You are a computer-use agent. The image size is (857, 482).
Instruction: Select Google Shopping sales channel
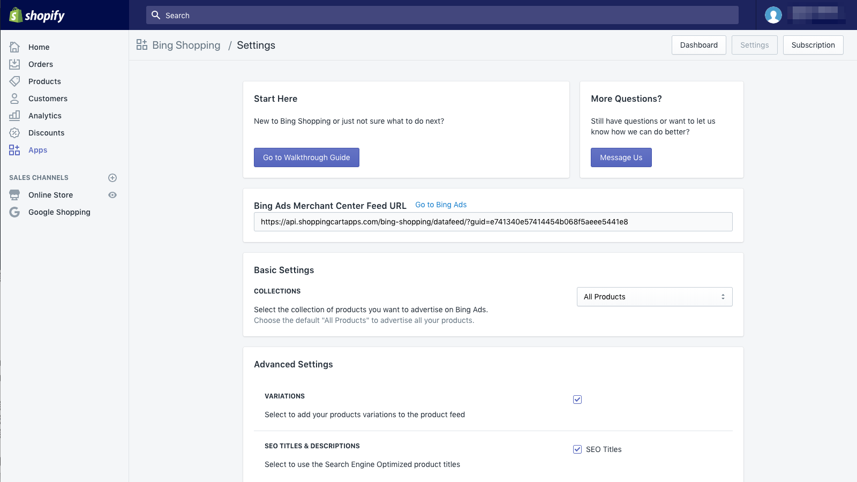pos(59,212)
